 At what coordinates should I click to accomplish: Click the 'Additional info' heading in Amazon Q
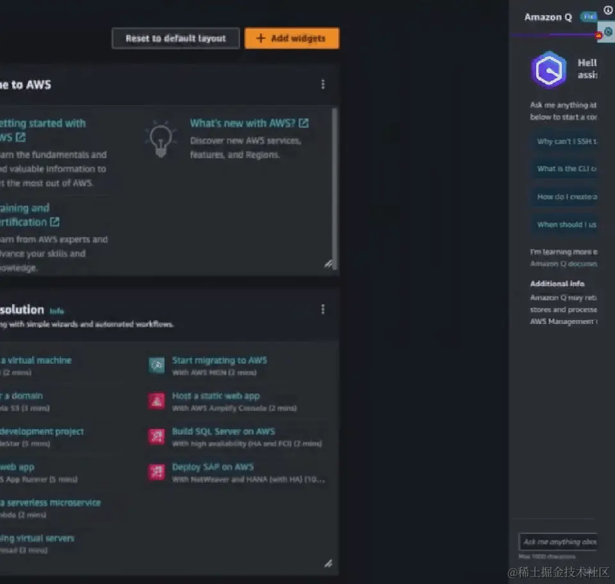coord(557,284)
